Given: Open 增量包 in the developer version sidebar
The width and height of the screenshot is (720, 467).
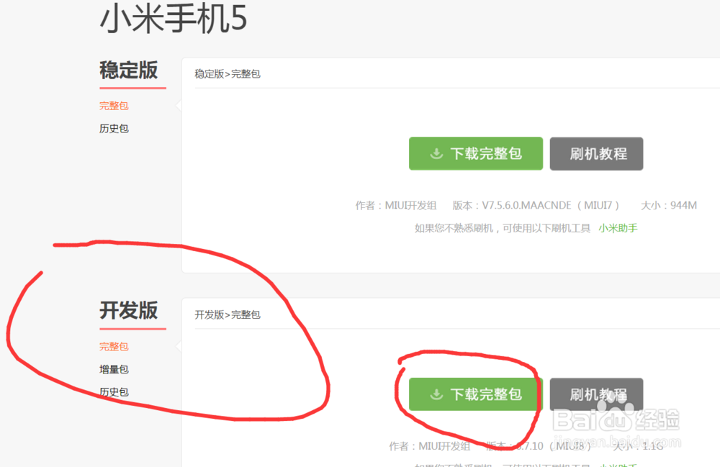Looking at the screenshot, I should point(113,369).
